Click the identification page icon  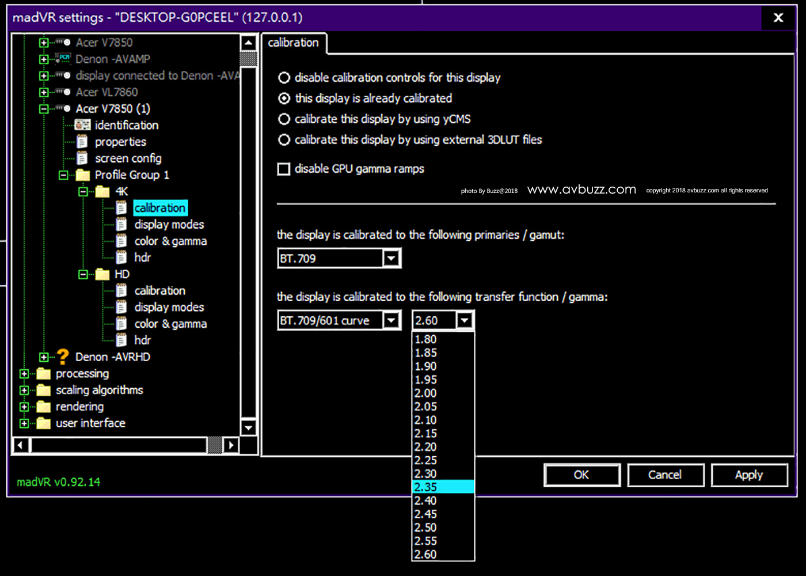[83, 125]
